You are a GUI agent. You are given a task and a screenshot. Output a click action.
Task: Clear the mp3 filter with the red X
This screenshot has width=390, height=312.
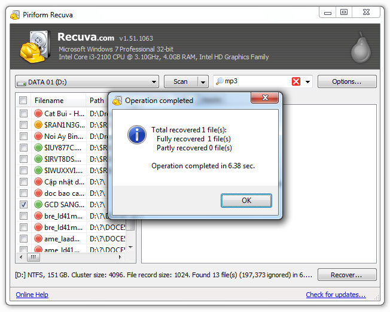point(295,81)
